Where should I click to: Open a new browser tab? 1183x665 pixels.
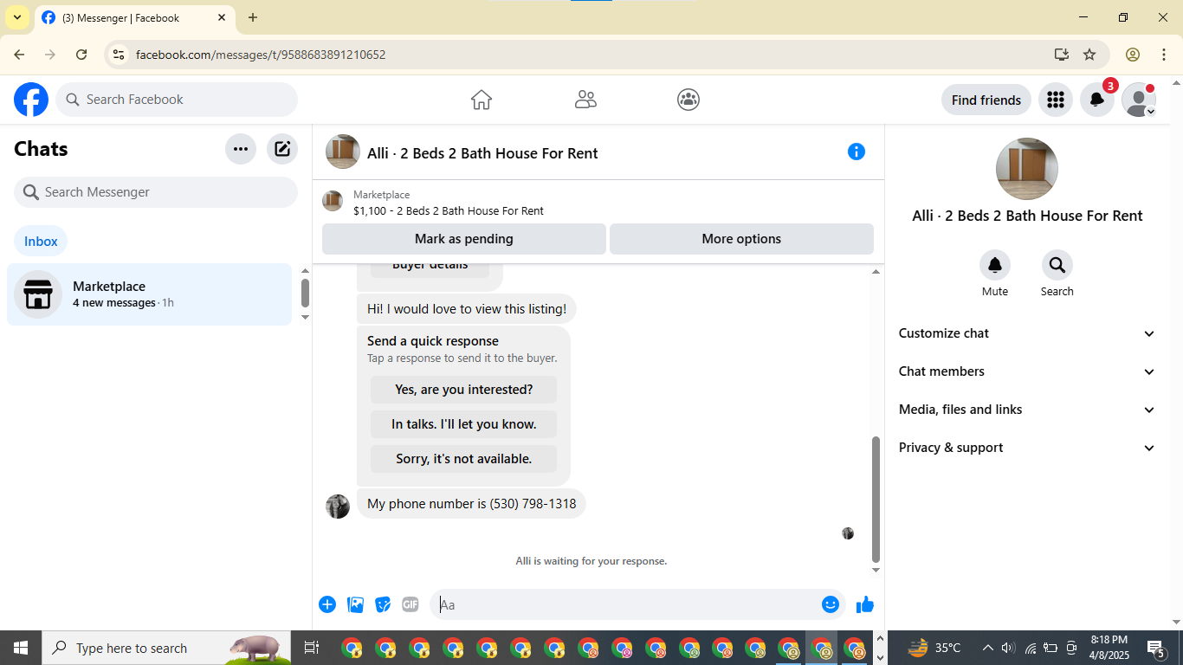[253, 17]
